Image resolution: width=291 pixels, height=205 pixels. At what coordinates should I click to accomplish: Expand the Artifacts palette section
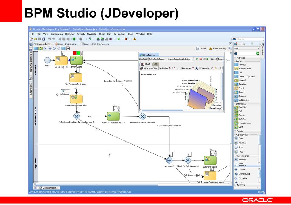pos(235,185)
